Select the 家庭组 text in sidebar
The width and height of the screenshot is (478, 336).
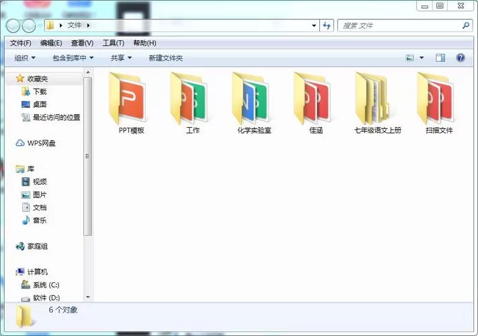point(38,246)
